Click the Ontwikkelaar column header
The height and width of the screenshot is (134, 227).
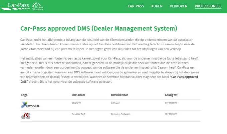(x=119, y=95)
